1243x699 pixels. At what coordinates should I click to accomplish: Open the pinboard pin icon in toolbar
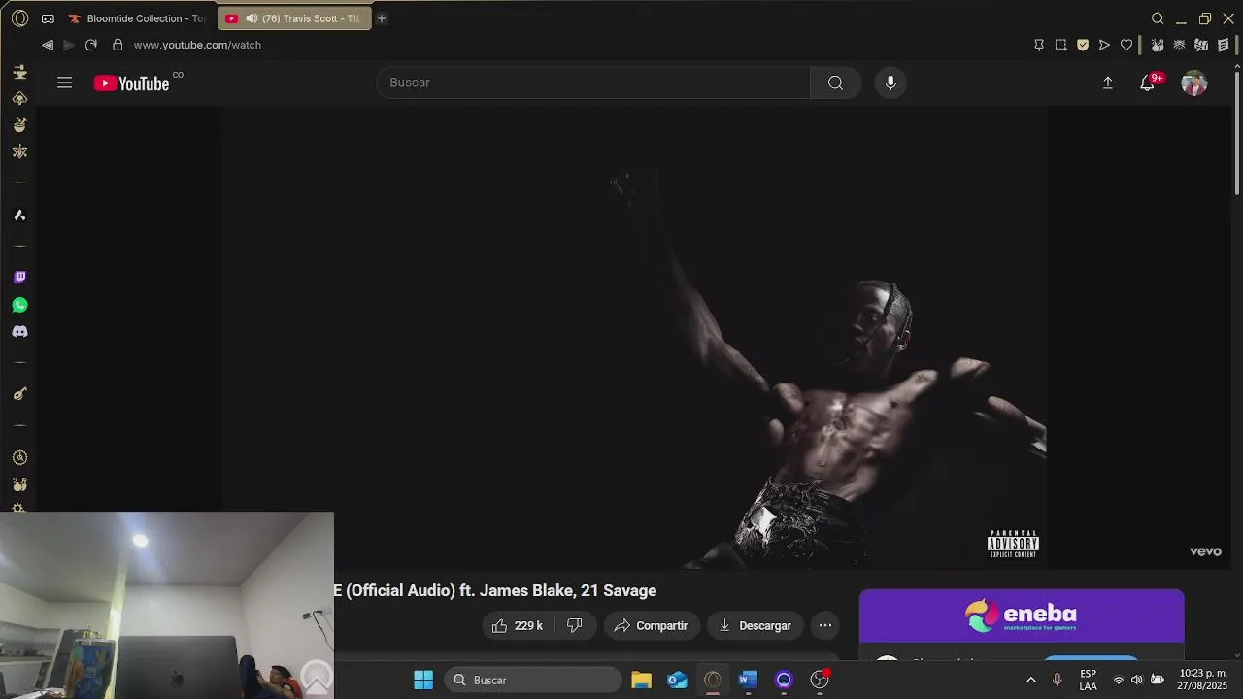(x=1039, y=45)
